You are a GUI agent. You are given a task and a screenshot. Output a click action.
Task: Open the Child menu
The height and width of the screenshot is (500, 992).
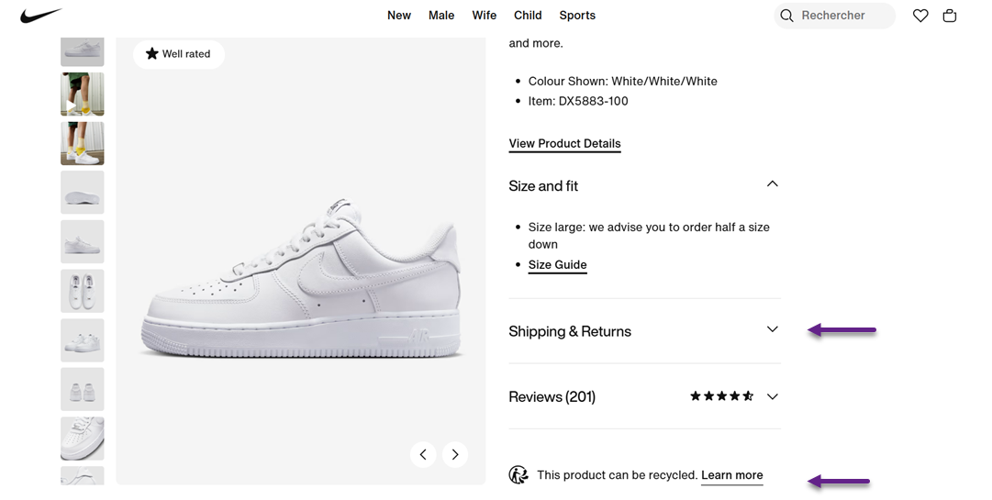pos(528,16)
